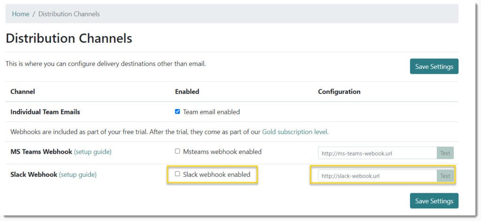Click the Configuration column header
481x221 pixels.
pos(339,92)
